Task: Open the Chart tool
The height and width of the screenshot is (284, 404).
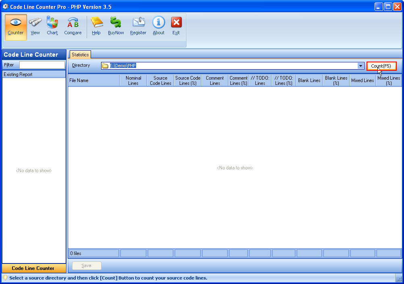Action: point(52,27)
